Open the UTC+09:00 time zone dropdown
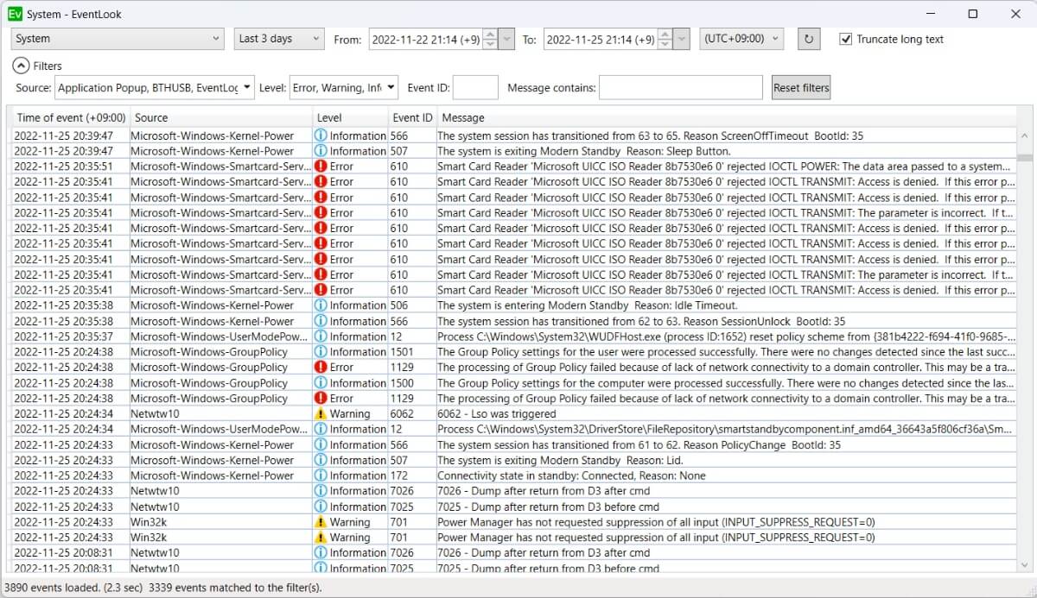 tap(741, 39)
